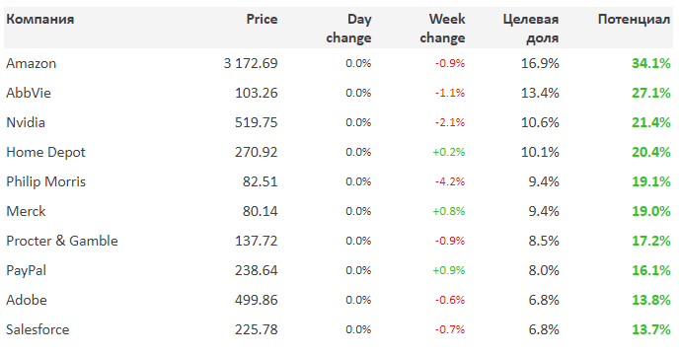Click Procter & Gamble company name

[x=62, y=241]
